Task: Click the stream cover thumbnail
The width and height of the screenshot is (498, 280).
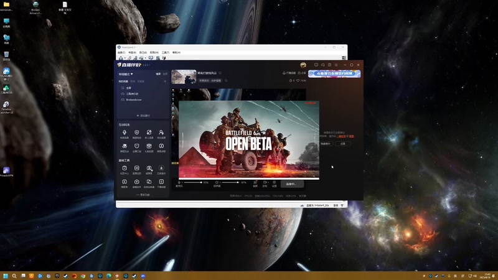Action: pyautogui.click(x=184, y=77)
